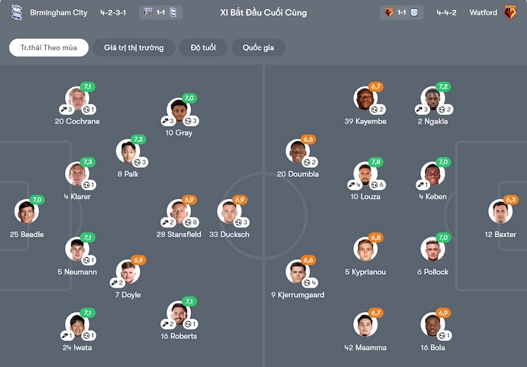
Task: Click Stansfield's assist boot icon
Action: (165, 223)
